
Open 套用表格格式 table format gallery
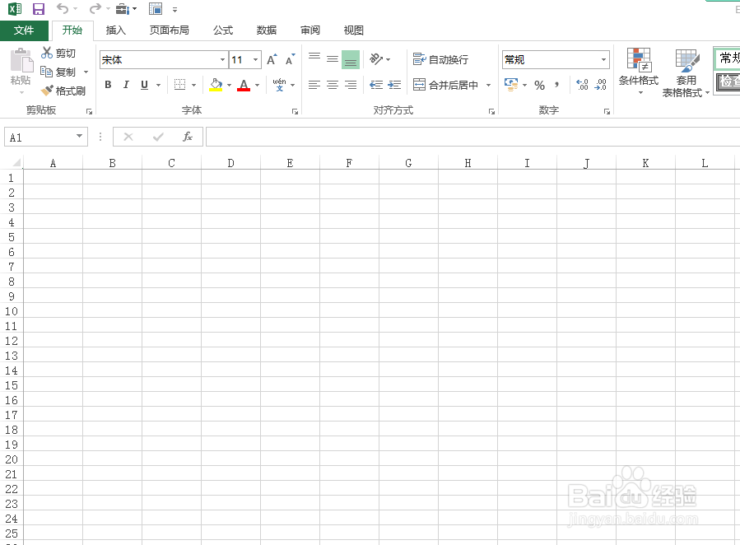686,72
